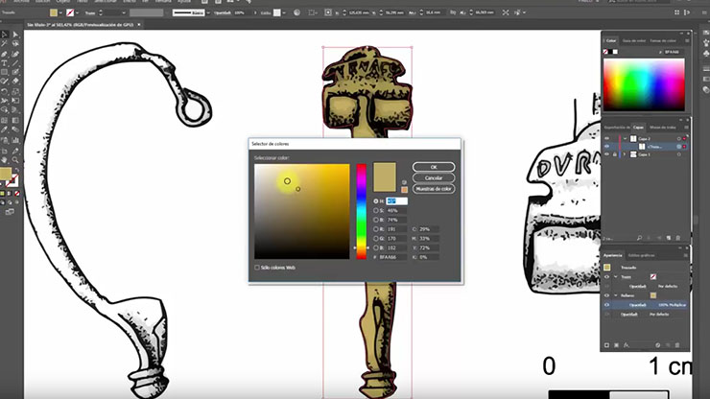The width and height of the screenshot is (710, 399).
Task: Click the fill color box in toolbar
Action: tap(7, 175)
